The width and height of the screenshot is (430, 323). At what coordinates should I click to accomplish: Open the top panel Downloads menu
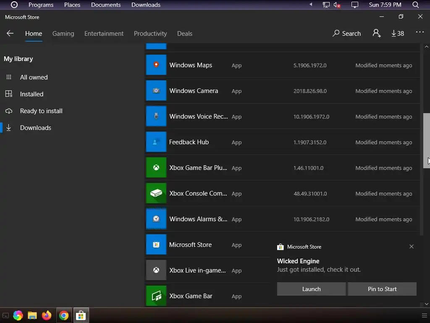(x=146, y=5)
